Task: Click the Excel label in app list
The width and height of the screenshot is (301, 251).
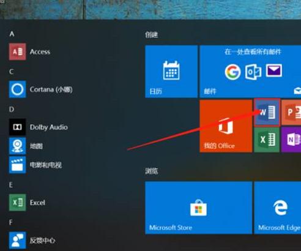Action: coord(37,203)
